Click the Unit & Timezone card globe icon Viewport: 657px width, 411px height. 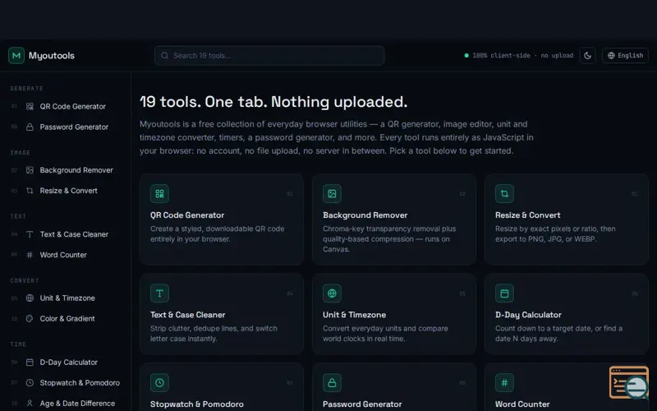click(x=332, y=293)
